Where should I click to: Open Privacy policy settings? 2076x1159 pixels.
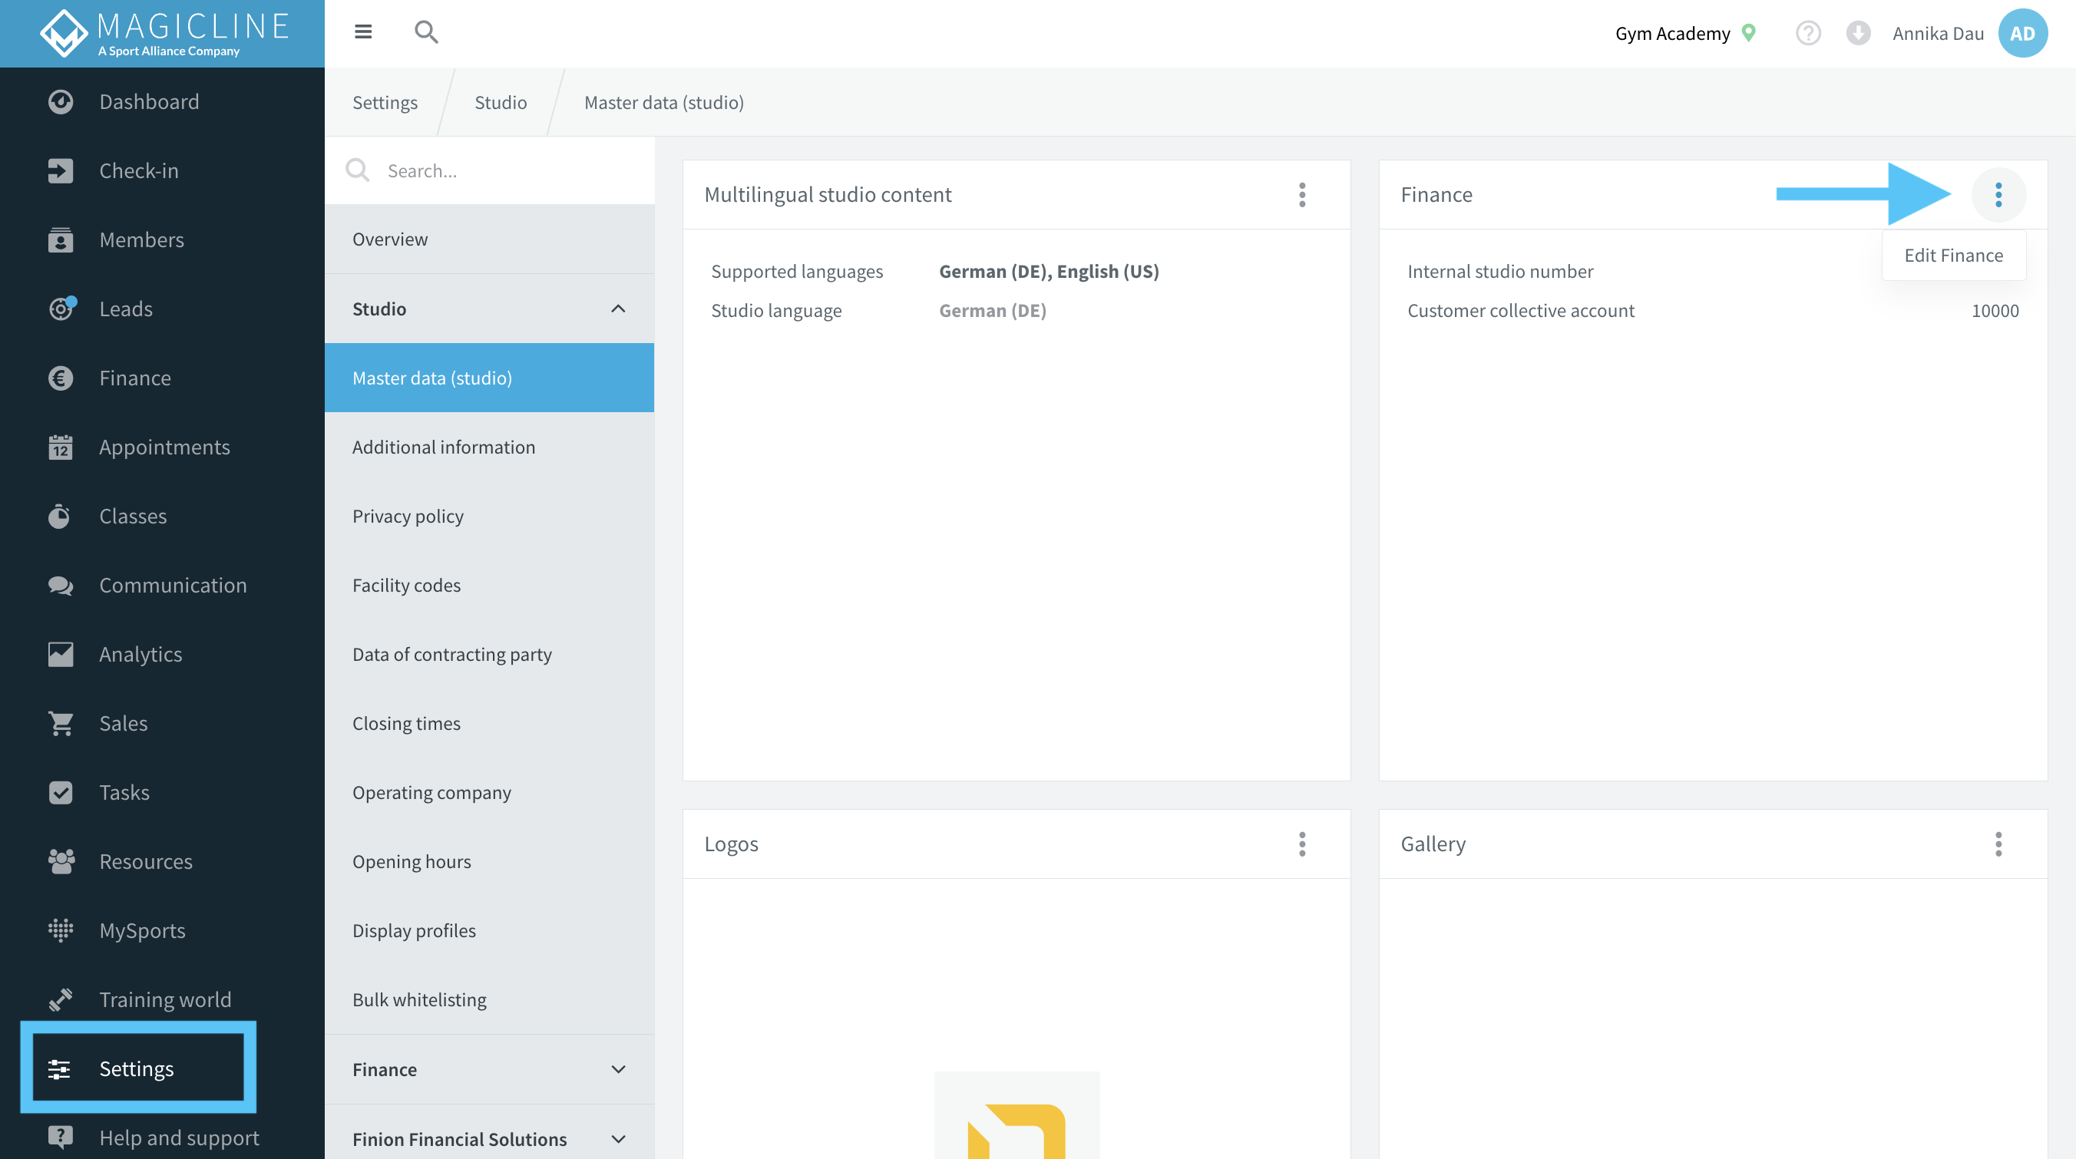pos(490,517)
